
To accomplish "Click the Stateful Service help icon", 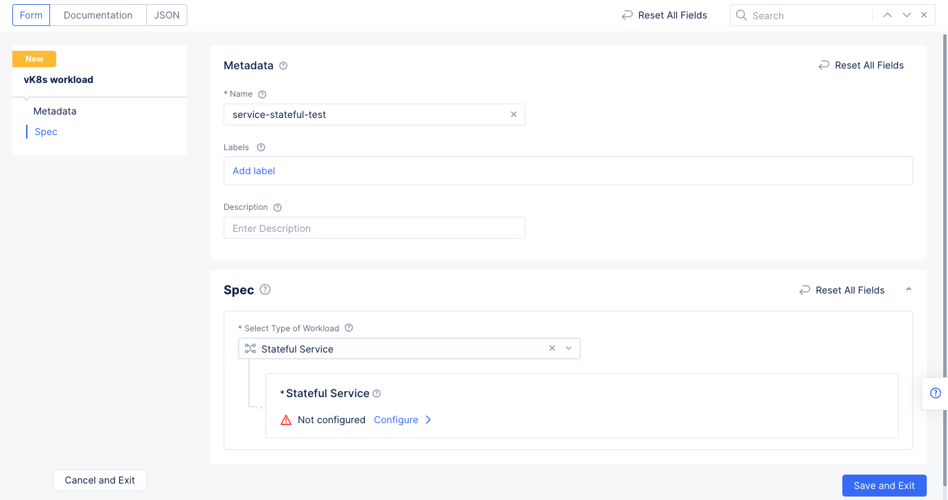I will (x=376, y=393).
